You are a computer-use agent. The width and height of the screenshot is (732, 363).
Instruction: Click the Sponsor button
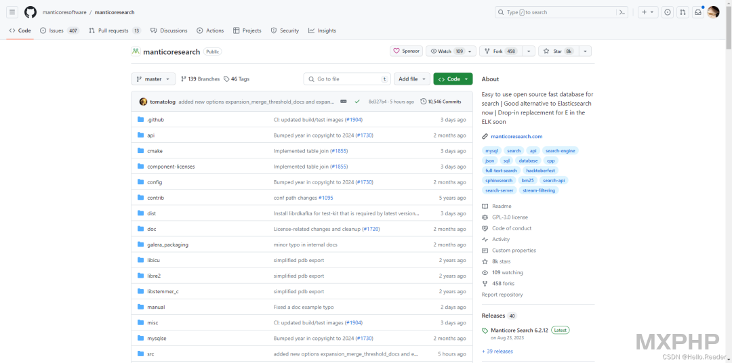tap(406, 51)
